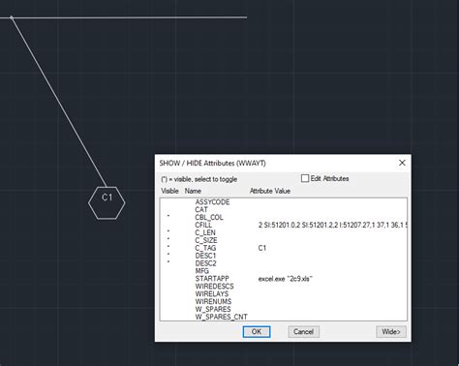The width and height of the screenshot is (459, 366).
Task: Click the C_TAG value C1 in list
Action: click(262, 248)
